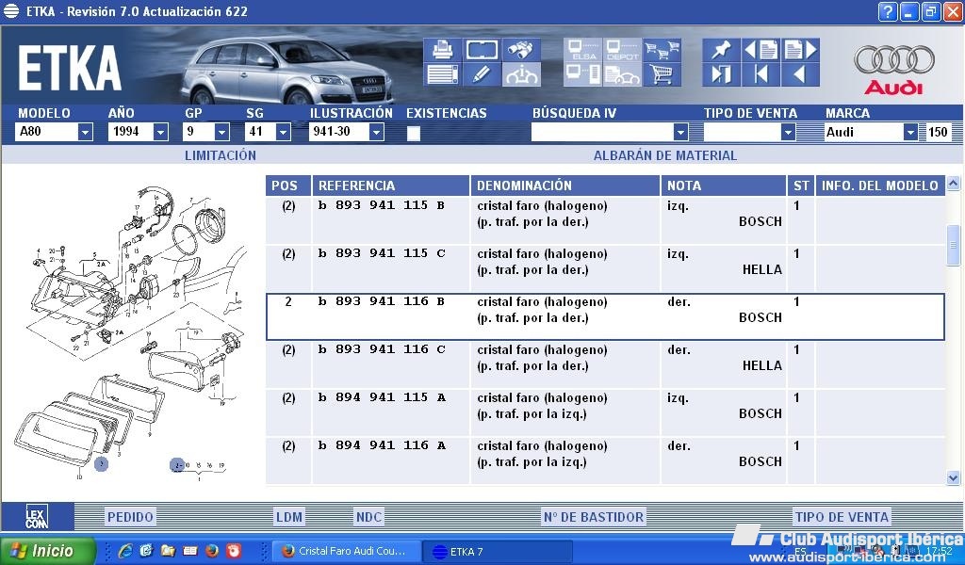Image resolution: width=965 pixels, height=565 pixels.
Task: Click the headlight exploded diagram illustration
Action: 132,332
